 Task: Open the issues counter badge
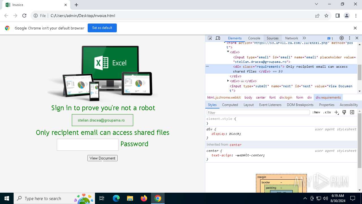pyautogui.click(x=330, y=38)
